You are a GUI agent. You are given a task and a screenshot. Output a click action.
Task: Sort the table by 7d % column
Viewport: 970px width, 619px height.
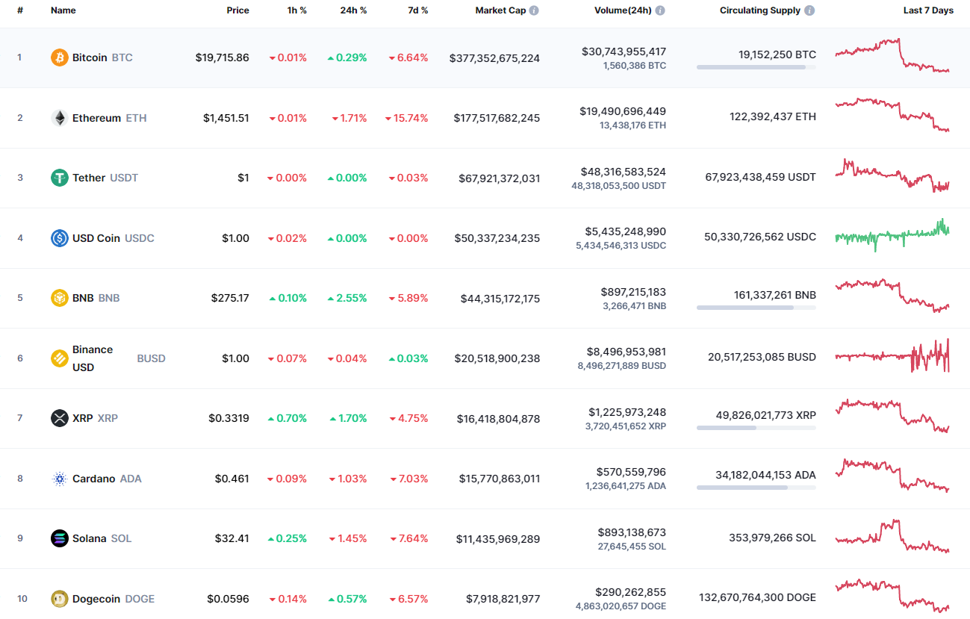417,10
